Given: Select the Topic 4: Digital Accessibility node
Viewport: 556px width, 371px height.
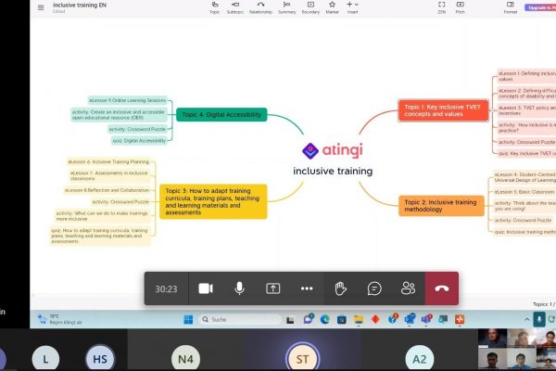Looking at the screenshot, I should pyautogui.click(x=221, y=115).
